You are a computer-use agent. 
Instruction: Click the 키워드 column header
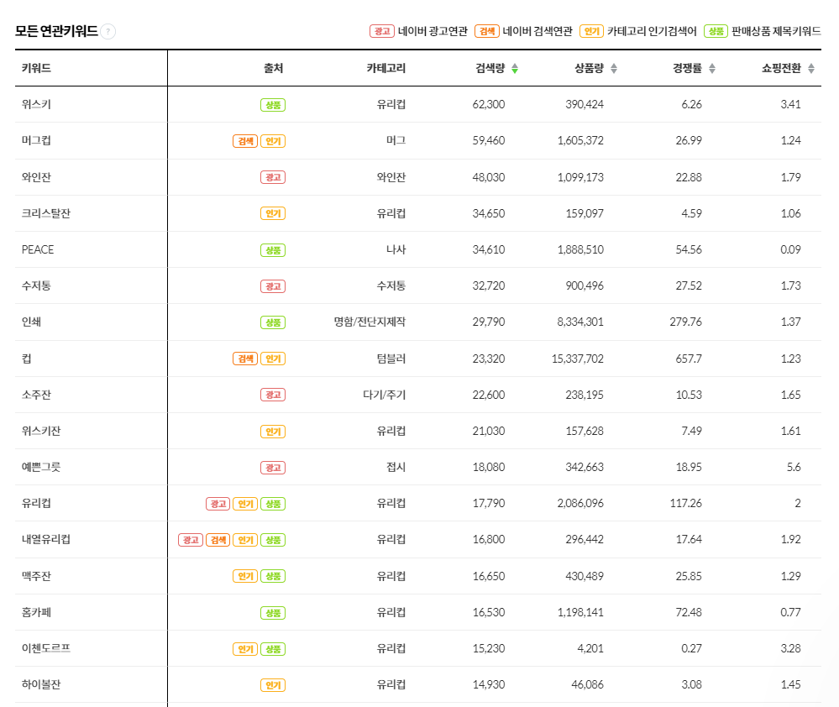pyautogui.click(x=36, y=68)
